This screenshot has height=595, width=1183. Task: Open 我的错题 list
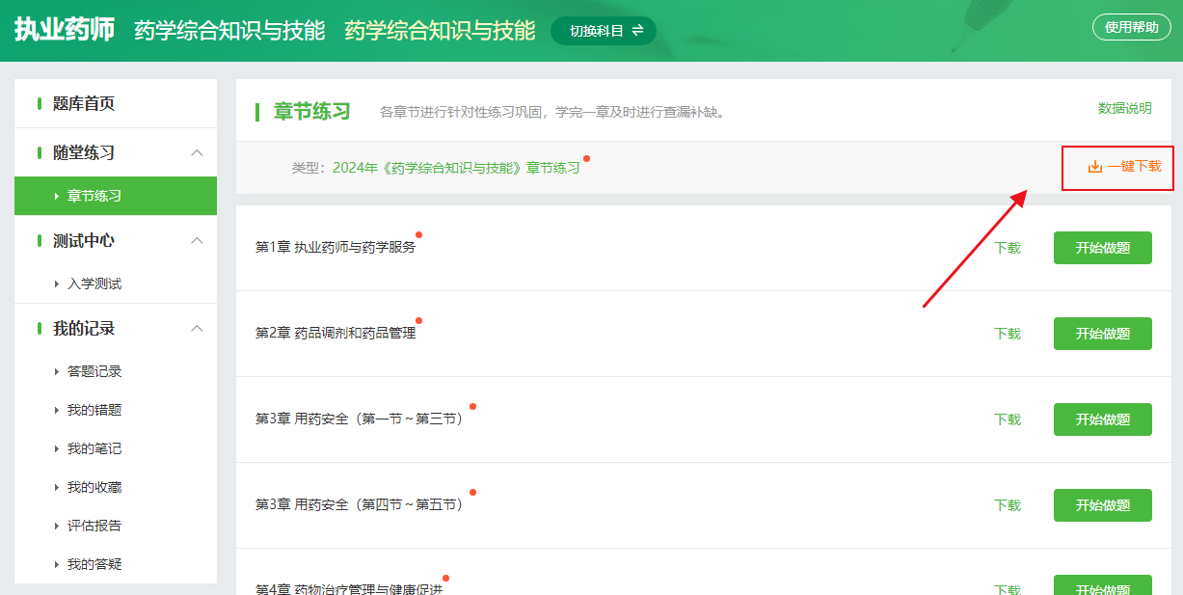pos(94,410)
